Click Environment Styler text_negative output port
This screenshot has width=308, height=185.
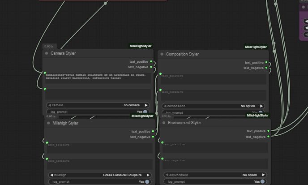[x=268, y=137]
